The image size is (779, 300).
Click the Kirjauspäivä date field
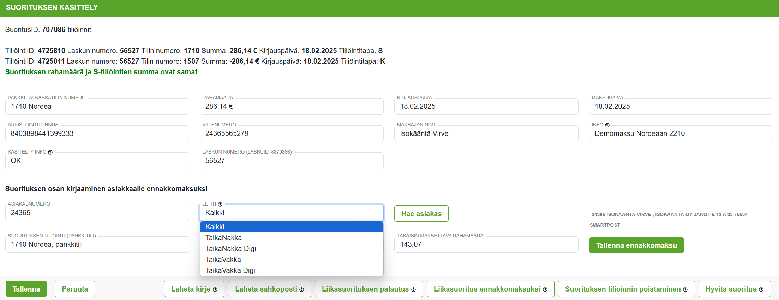(x=486, y=106)
